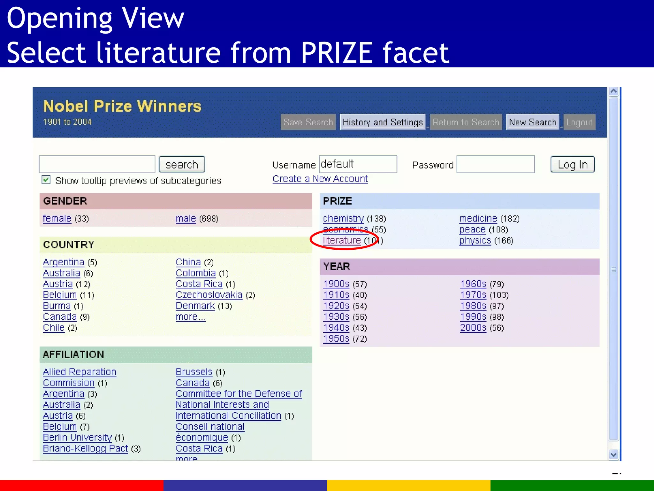Select the 1920s in YEAR facet
654x491 pixels.
click(336, 306)
